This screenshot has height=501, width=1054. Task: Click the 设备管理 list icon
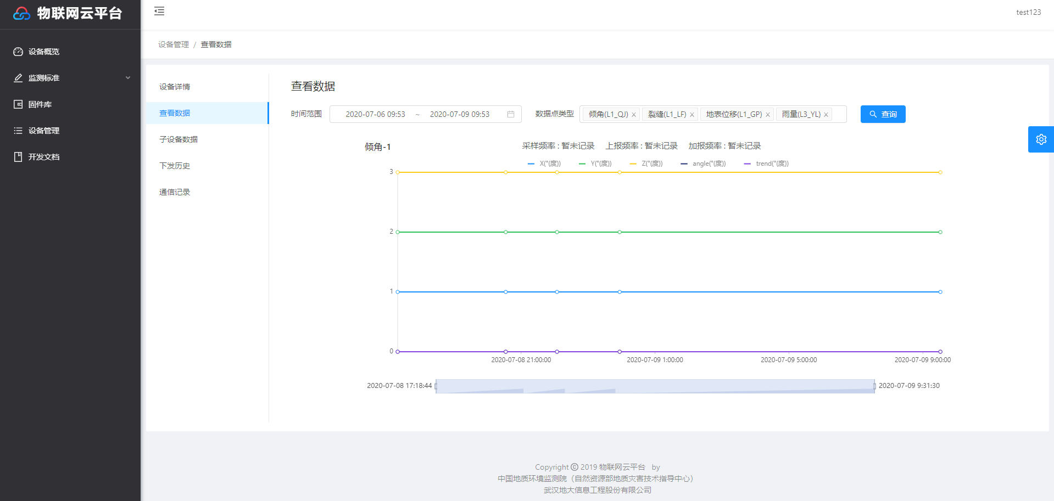coord(18,131)
